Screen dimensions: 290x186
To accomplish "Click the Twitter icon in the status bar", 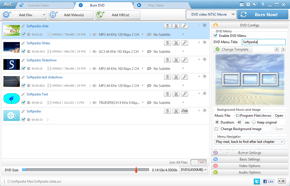I will pos(257,181).
